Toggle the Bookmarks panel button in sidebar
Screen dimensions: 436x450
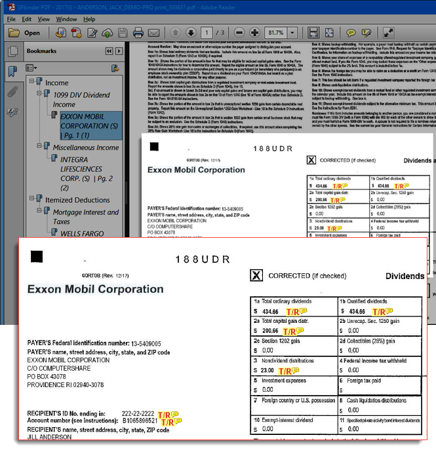pos(12,71)
